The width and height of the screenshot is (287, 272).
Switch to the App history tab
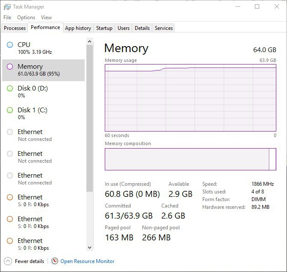point(78,28)
